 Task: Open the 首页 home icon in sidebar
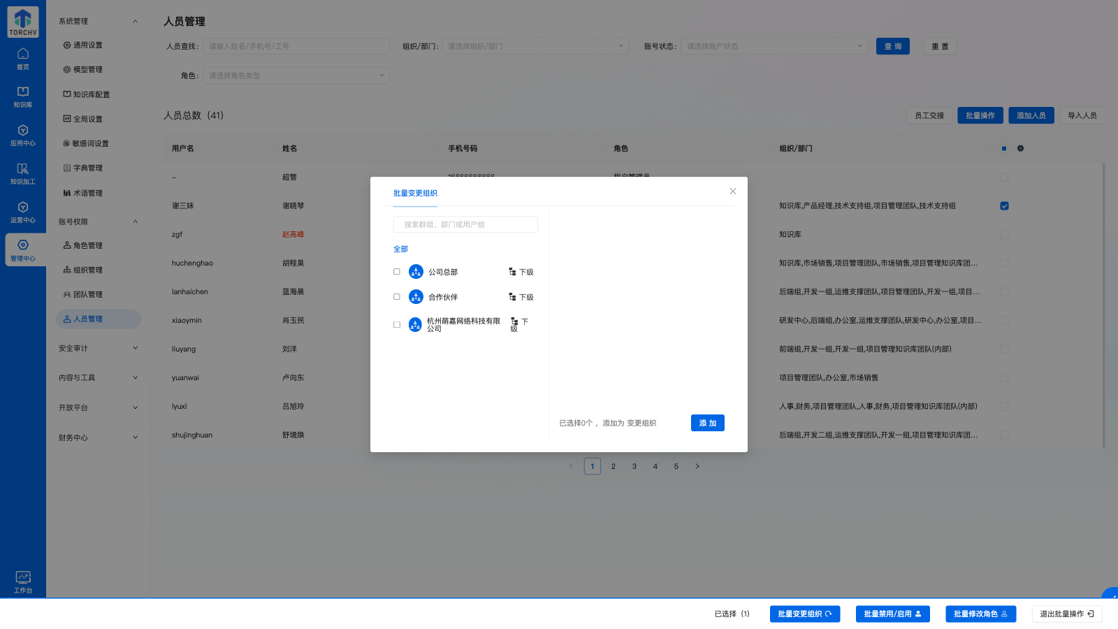pyautogui.click(x=23, y=59)
